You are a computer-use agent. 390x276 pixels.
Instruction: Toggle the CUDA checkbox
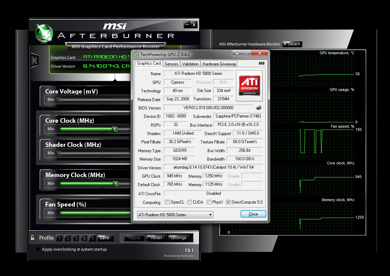[x=189, y=202]
